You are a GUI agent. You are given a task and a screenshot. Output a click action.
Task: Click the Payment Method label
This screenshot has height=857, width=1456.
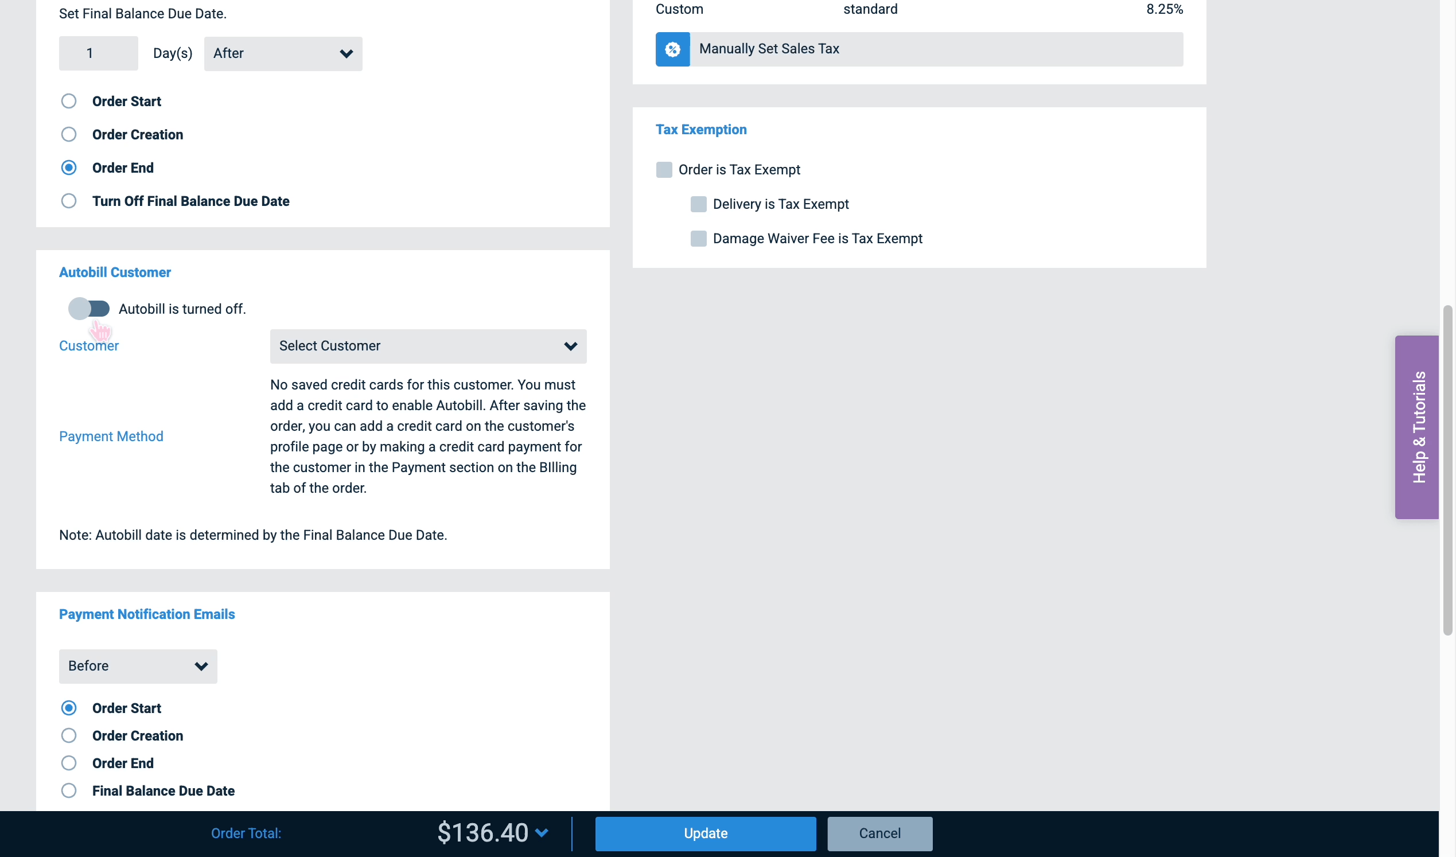(x=111, y=437)
